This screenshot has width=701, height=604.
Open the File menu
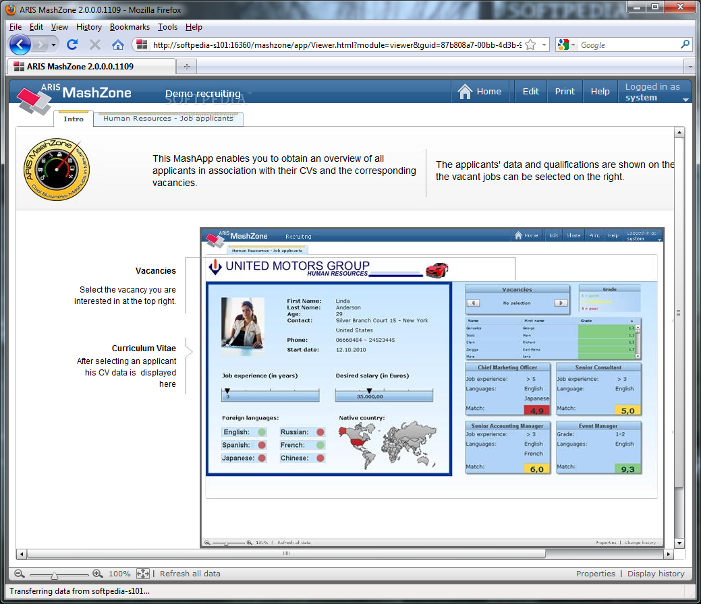pos(16,27)
